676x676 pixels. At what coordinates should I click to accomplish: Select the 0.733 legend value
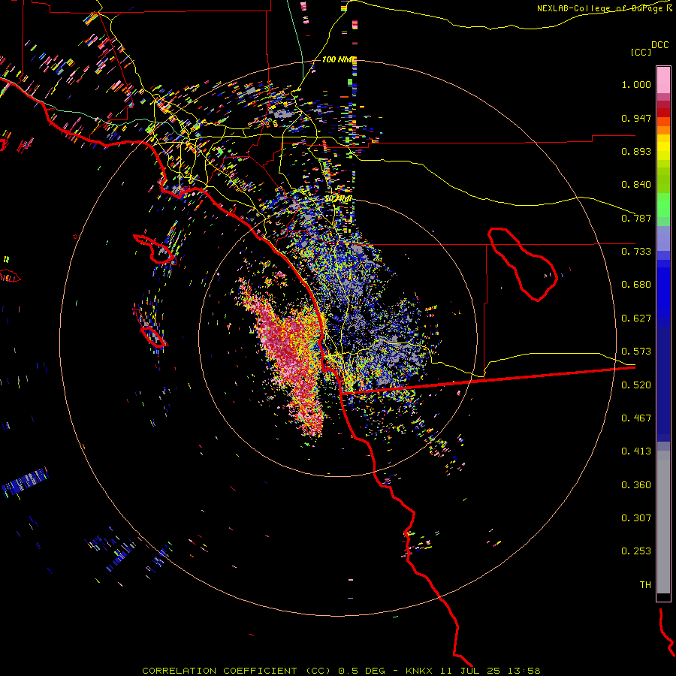point(636,252)
